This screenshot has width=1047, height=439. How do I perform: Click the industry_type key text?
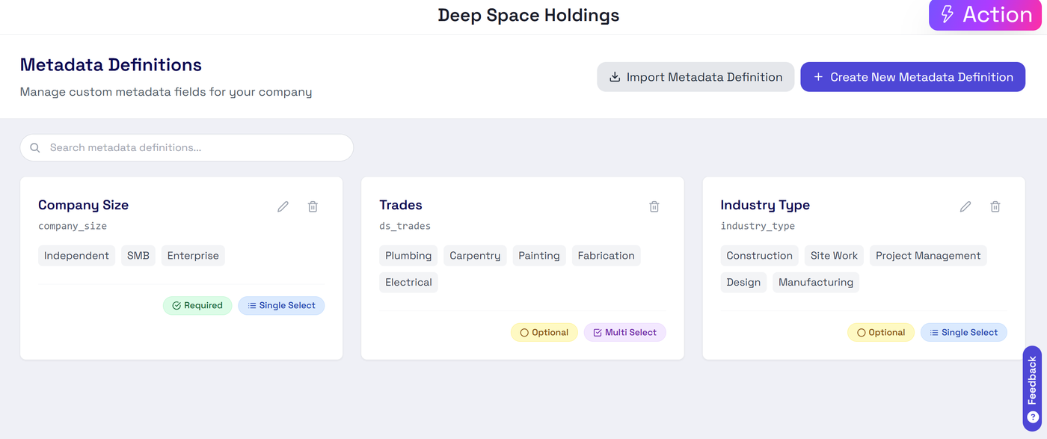(x=758, y=226)
